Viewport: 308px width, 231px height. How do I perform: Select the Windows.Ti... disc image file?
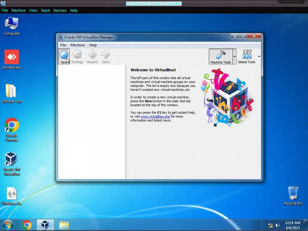click(12, 196)
